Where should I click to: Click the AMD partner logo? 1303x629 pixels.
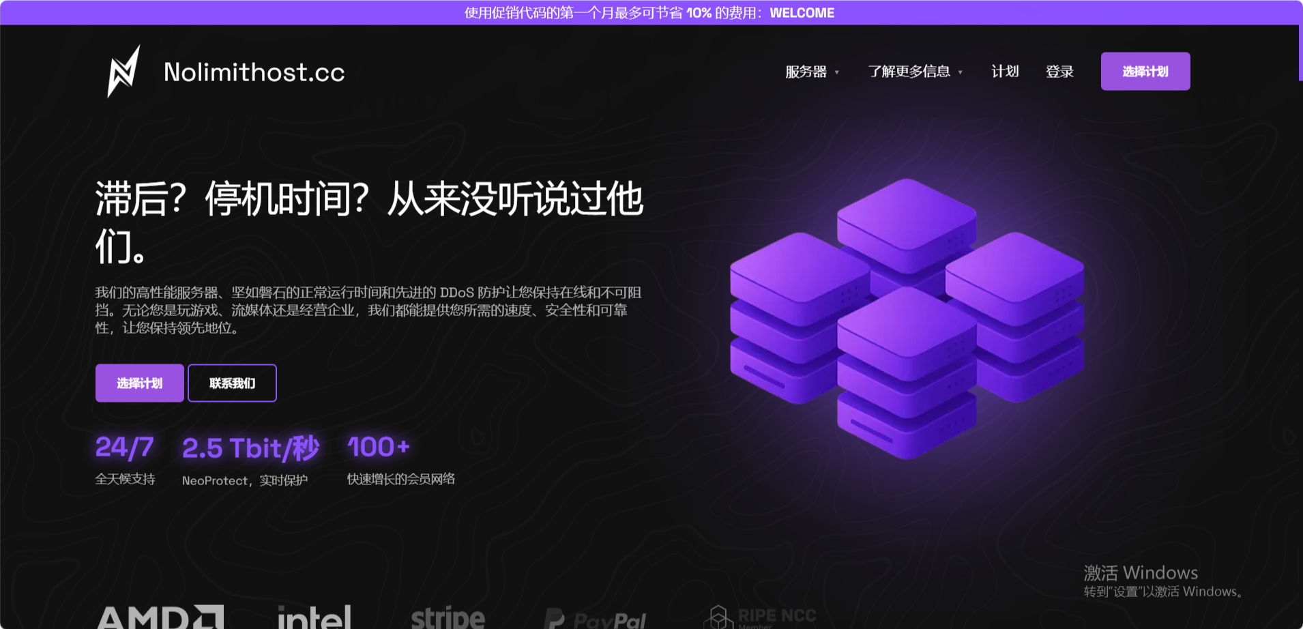(160, 617)
